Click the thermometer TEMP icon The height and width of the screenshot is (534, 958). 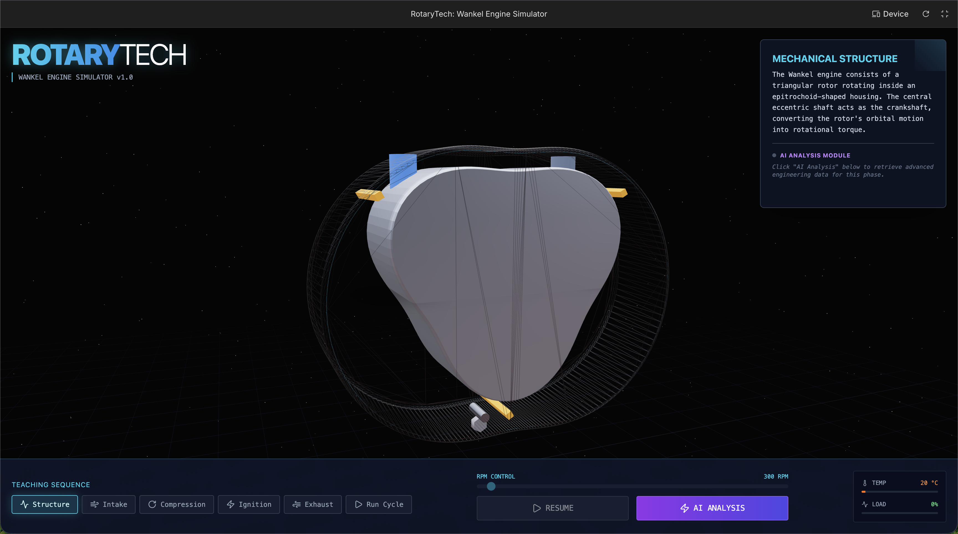[x=865, y=483]
